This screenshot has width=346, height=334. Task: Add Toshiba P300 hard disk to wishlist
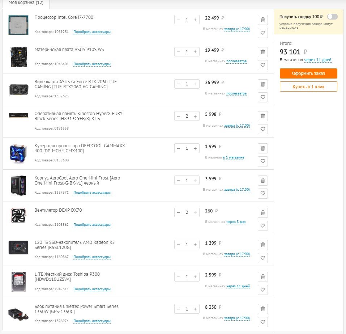pyautogui.click(x=262, y=289)
